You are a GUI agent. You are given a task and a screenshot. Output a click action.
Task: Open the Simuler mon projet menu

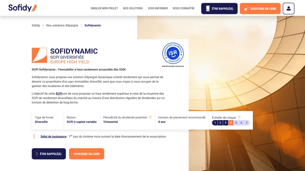(x=104, y=8)
